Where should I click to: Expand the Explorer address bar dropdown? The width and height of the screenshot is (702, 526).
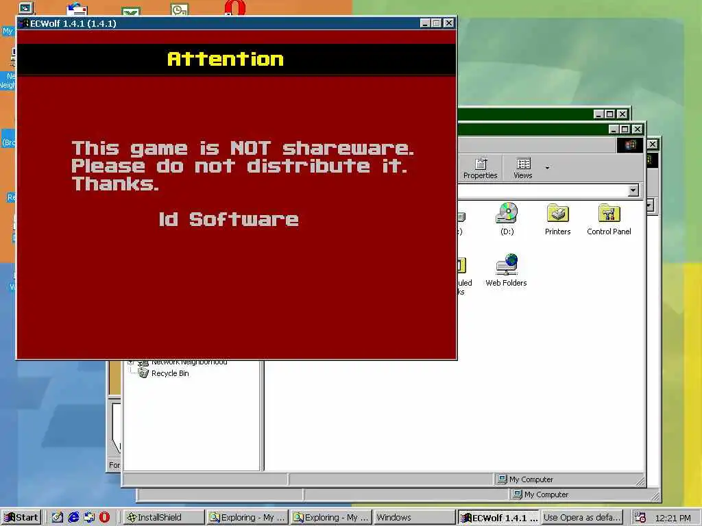click(x=633, y=190)
